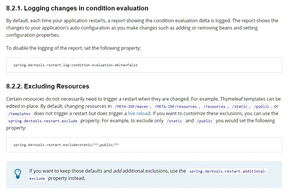Click the italic word "add" in the tip
Screen dimensions: 294x196
click(117, 171)
